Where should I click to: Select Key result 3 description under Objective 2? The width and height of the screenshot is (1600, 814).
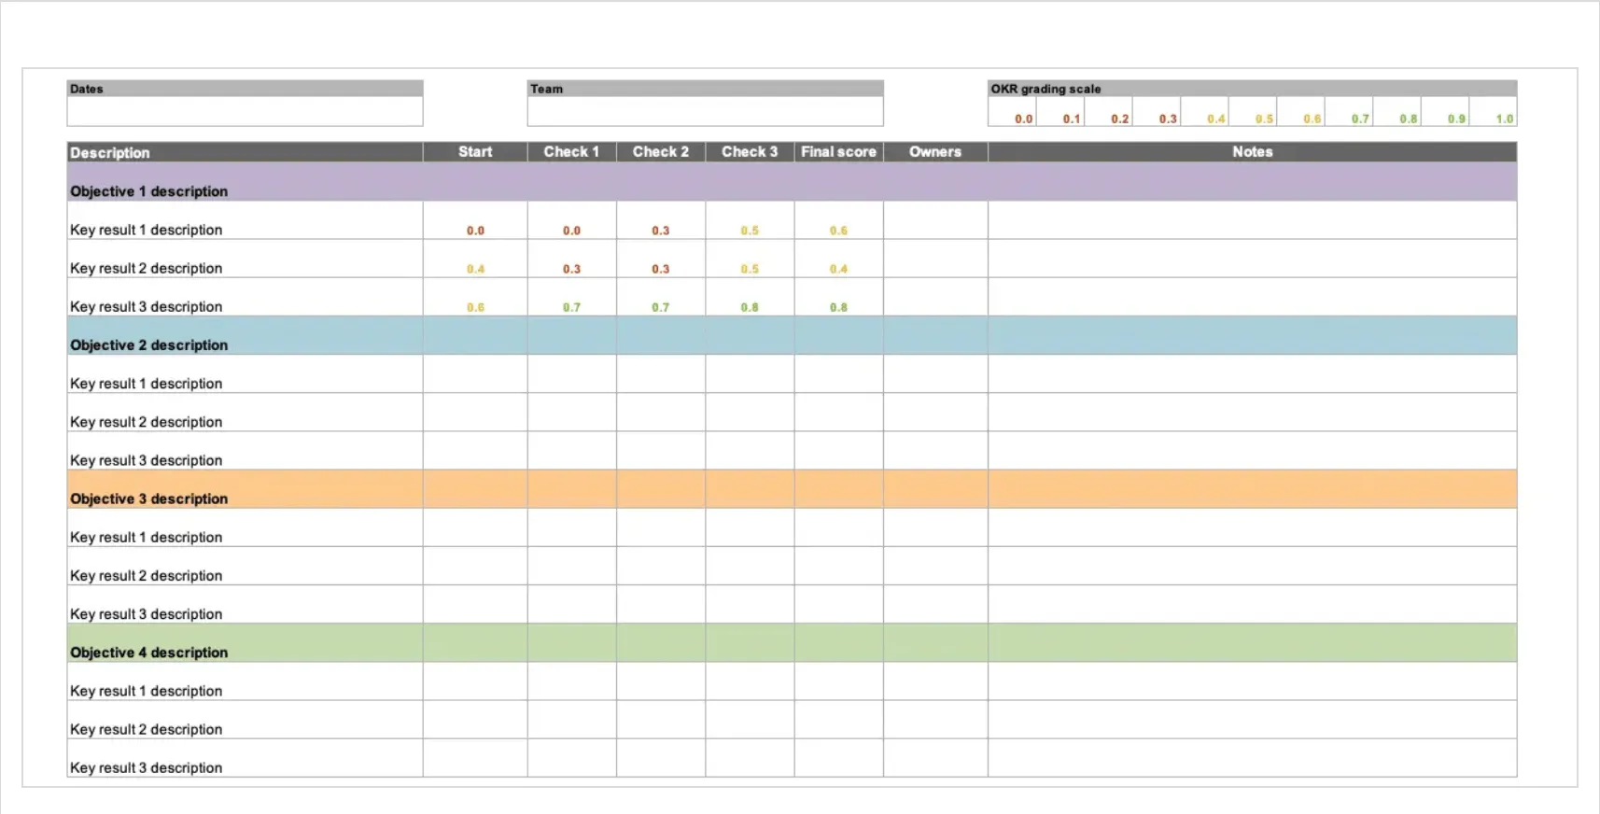[146, 460]
